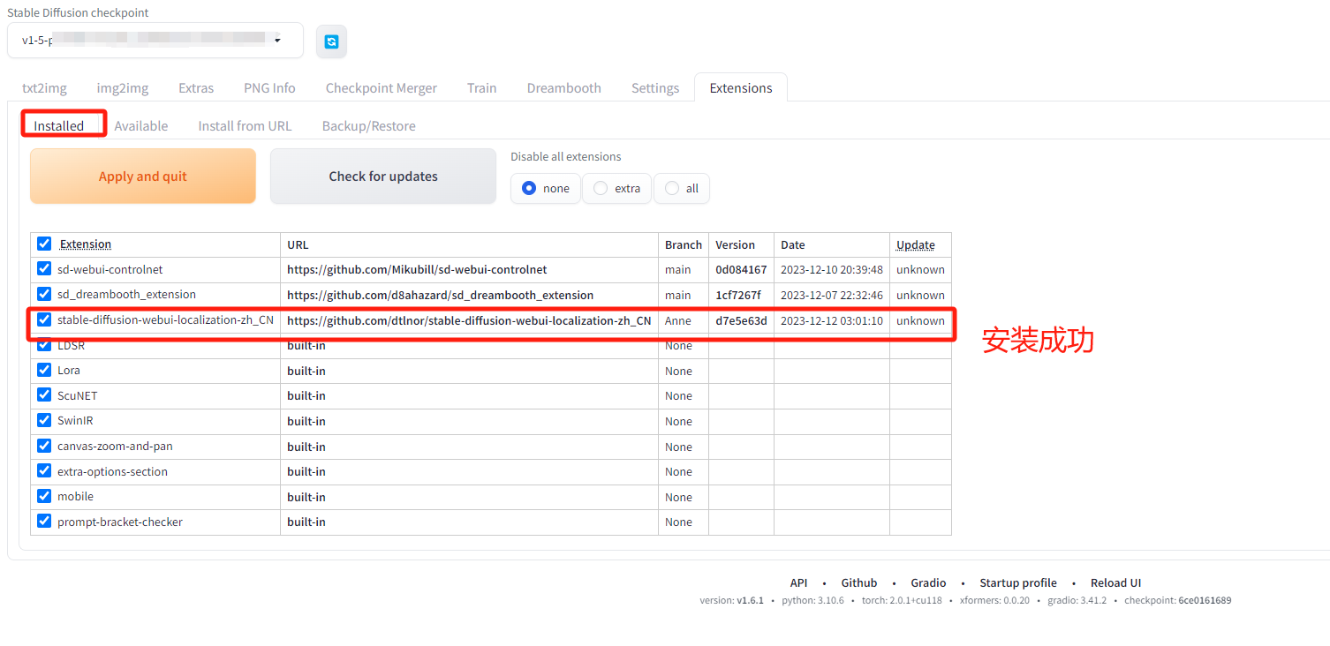
Task: Click the version hash 0d084167
Action: pos(741,269)
